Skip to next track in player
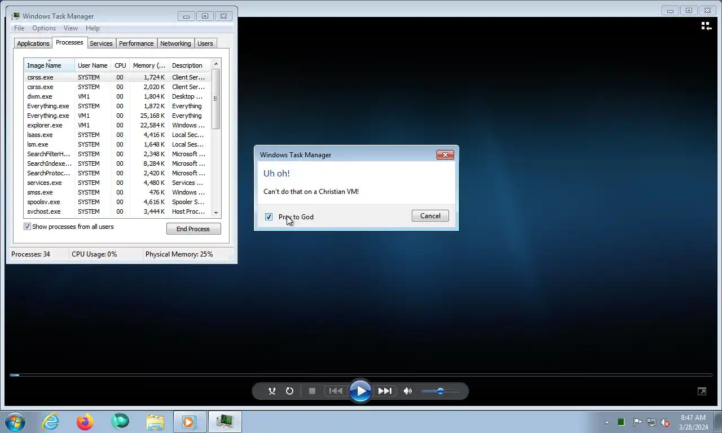Viewport: 722px width, 433px height. click(385, 391)
